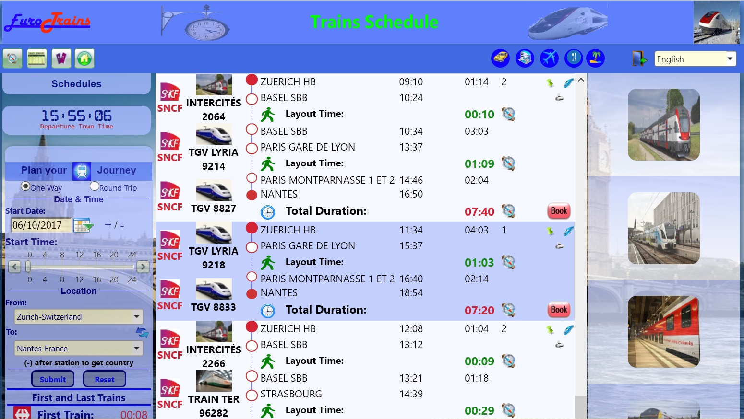Screen dimensions: 744x419
Task: Open the station platform train photo
Action: tap(663, 228)
